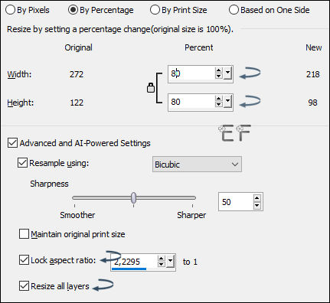Decrease Width percent with down arrow
The image size is (330, 303).
pyautogui.click(x=219, y=76)
